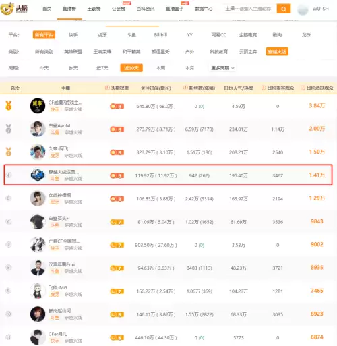This screenshot has height=346, width=337.
Task: Open the 公会榜 nav tab
Action: click(119, 9)
